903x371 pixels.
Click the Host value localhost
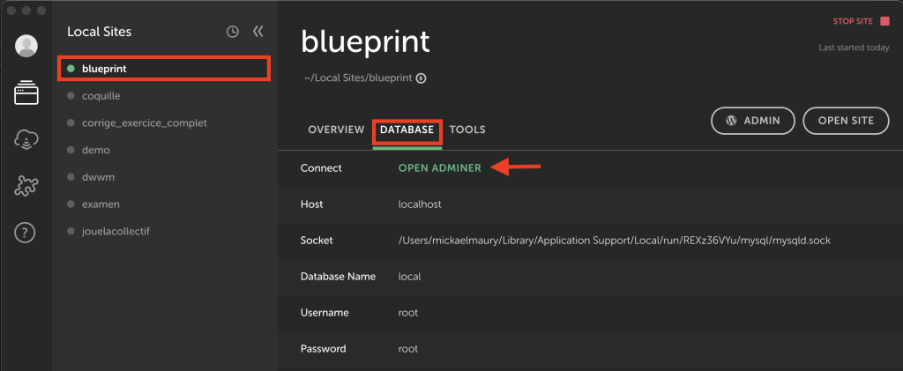tap(420, 204)
